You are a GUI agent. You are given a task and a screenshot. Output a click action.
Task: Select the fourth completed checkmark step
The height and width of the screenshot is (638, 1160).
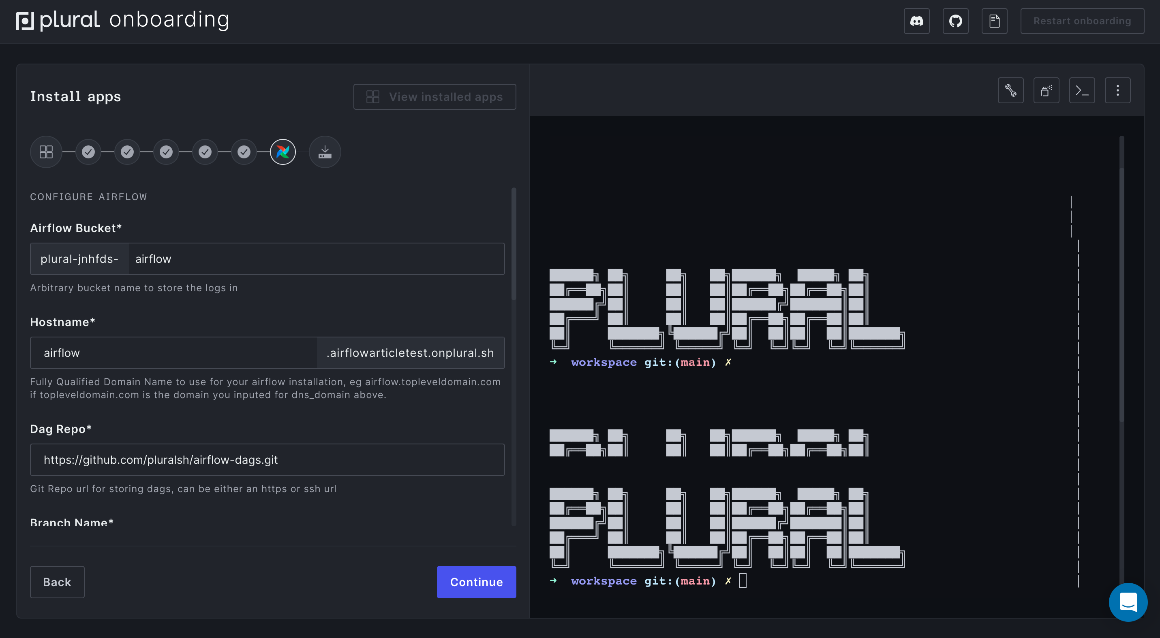[x=205, y=151]
